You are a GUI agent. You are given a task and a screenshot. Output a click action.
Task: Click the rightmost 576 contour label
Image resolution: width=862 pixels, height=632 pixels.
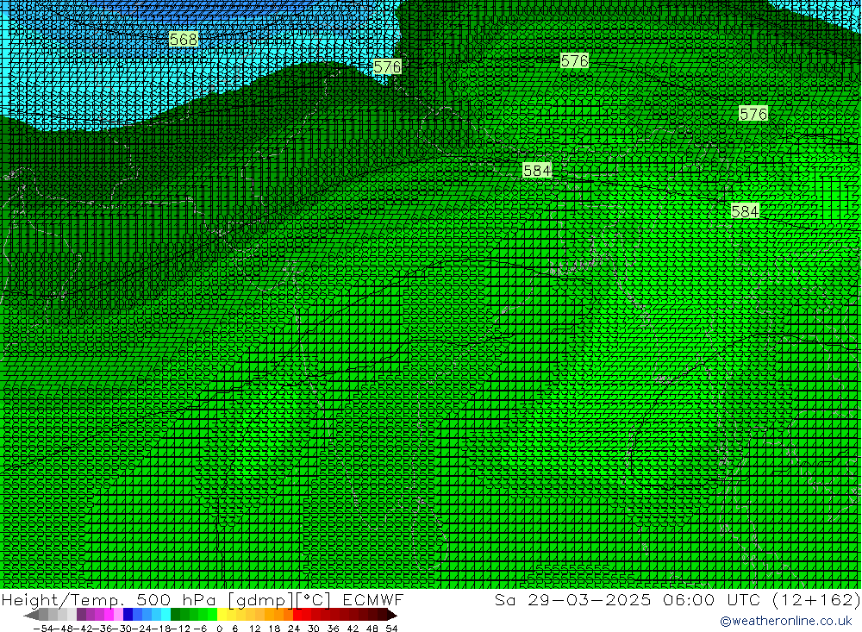coord(753,114)
